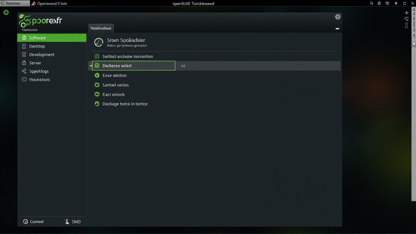Click the Software category icon
The image size is (416, 234).
24,38
